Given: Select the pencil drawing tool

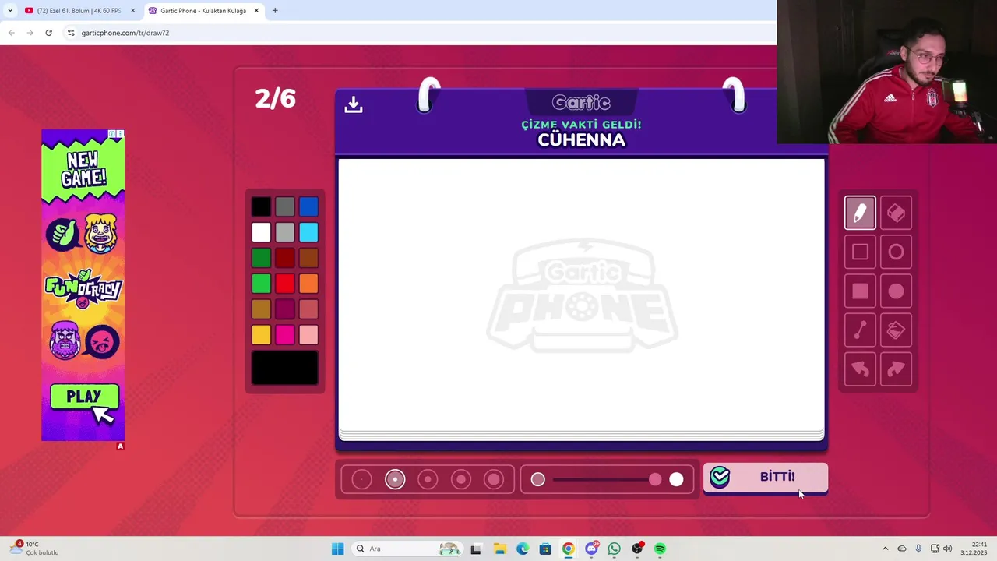Looking at the screenshot, I should pyautogui.click(x=860, y=213).
